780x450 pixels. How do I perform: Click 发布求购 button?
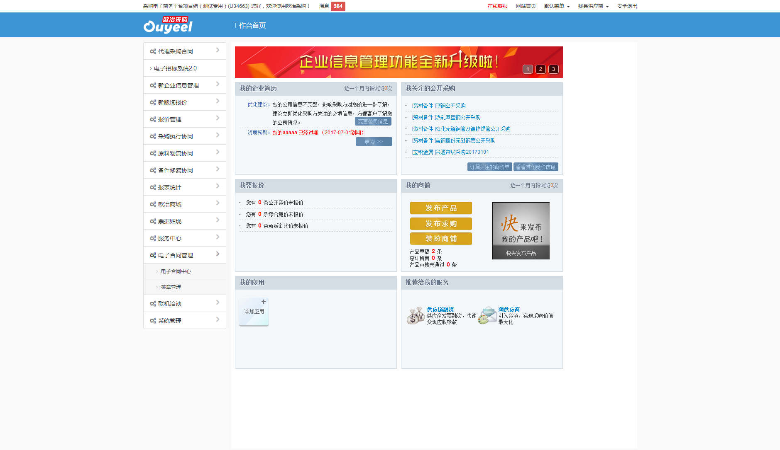point(441,224)
